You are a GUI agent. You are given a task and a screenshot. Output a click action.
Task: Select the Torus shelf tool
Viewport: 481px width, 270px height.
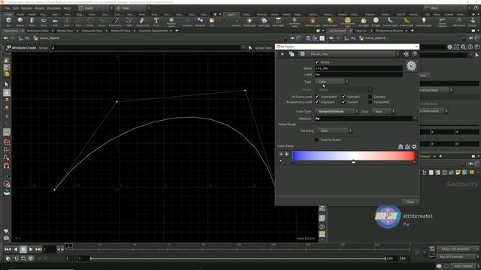click(x=44, y=22)
